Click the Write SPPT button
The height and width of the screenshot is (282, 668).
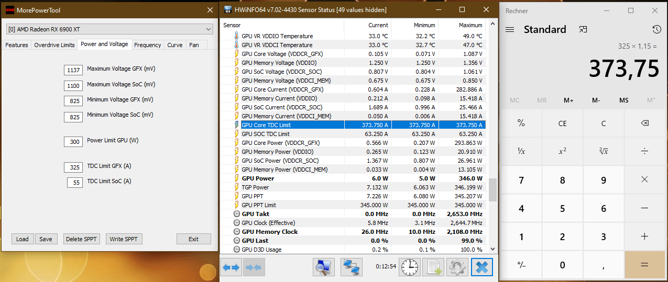pyautogui.click(x=124, y=239)
